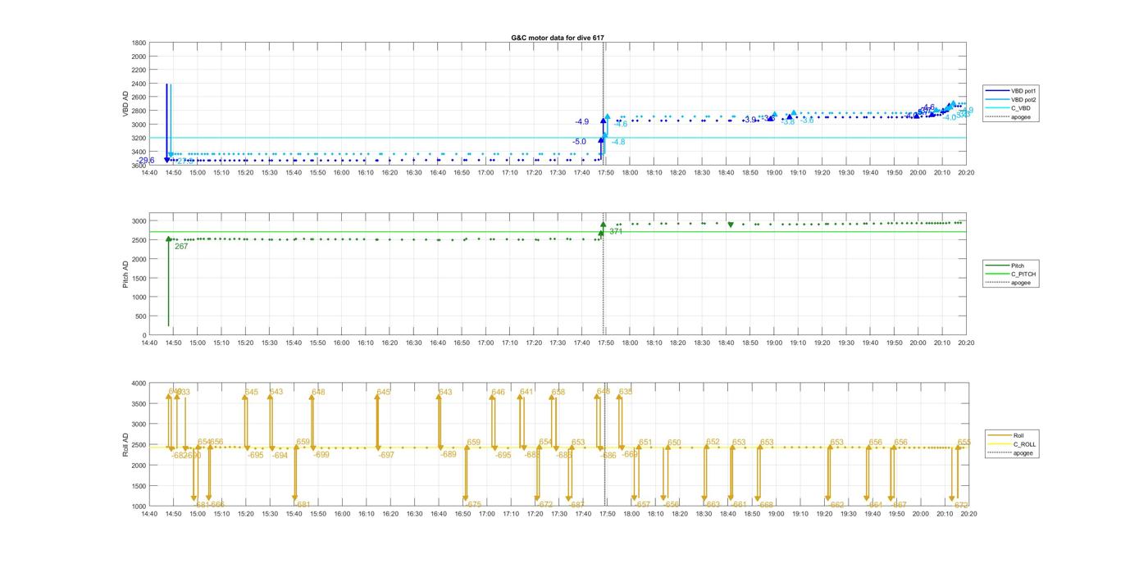Click the '650' roll data label
1148x568 pixels.
coord(674,443)
